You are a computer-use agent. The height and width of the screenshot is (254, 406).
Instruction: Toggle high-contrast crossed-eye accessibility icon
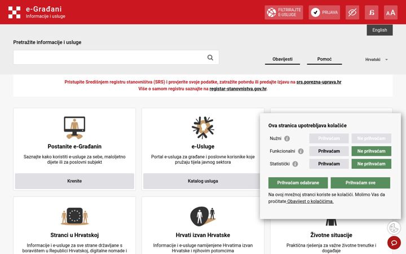click(x=352, y=12)
